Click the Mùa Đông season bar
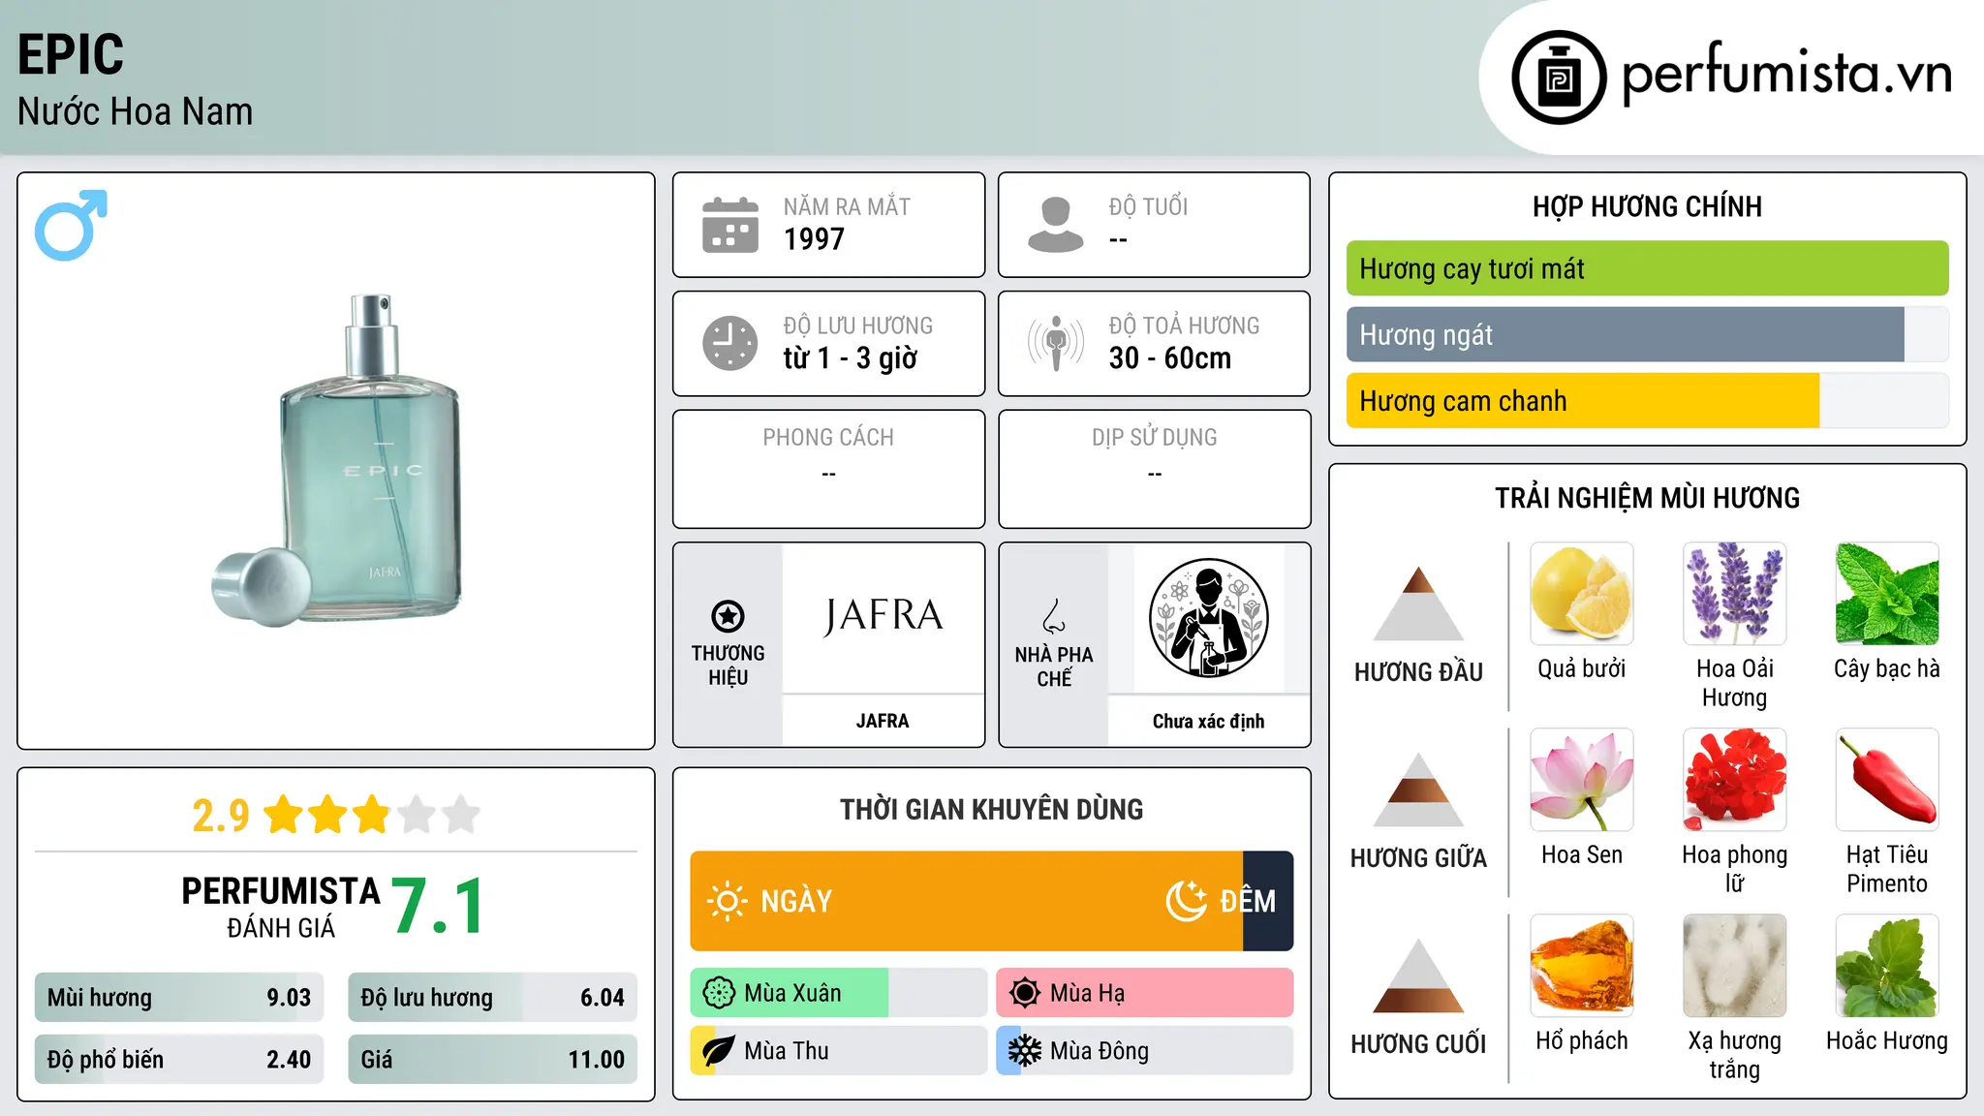 coord(1145,1051)
